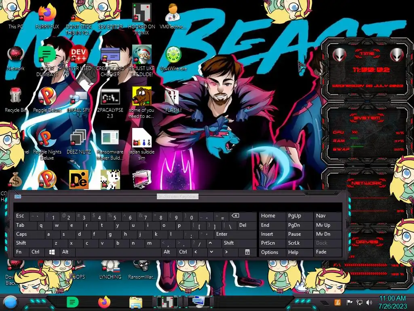Click the Home key on keyboard
414x311 pixels.
272,216
